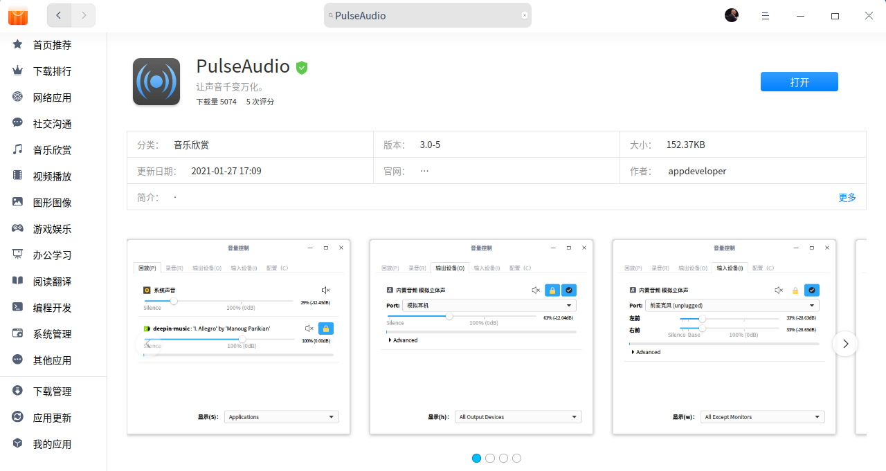Select the fourth carousel page dot

coord(516,458)
